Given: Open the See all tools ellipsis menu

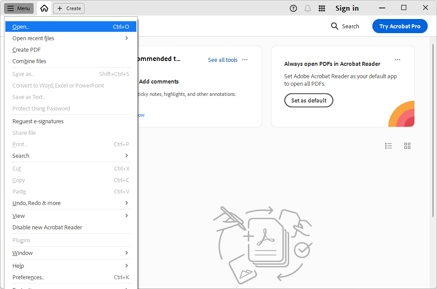Looking at the screenshot, I should [x=244, y=60].
